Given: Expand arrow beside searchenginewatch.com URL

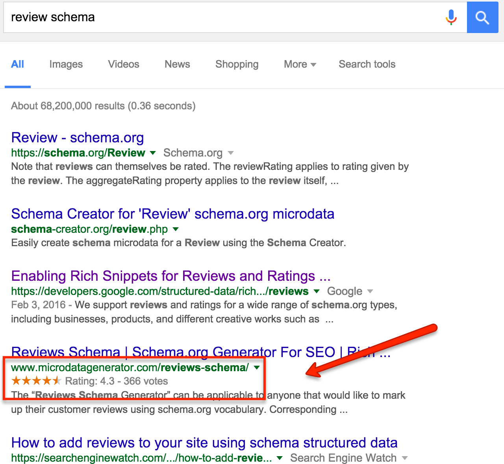Looking at the screenshot, I should point(280,458).
